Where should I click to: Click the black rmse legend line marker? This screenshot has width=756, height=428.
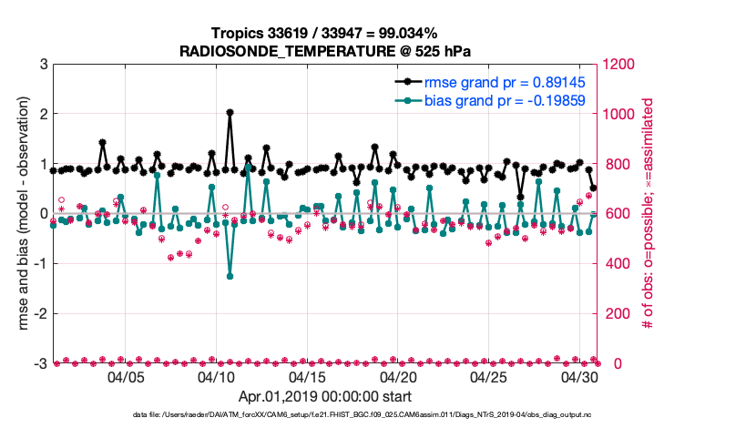pos(406,82)
